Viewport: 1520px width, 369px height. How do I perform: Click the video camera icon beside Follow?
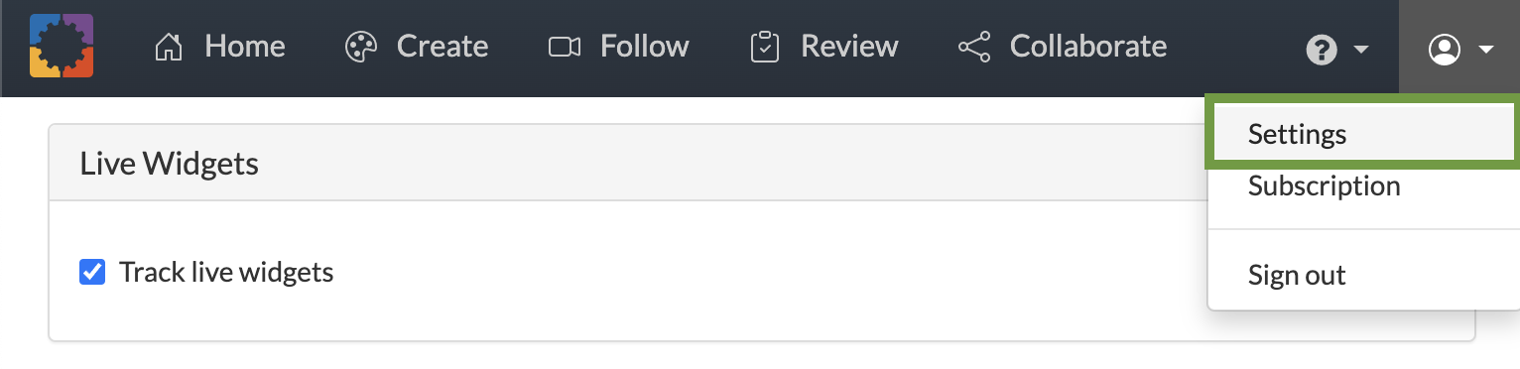pos(565,47)
